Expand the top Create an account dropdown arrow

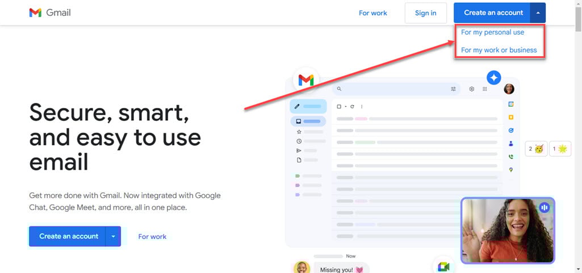(538, 12)
